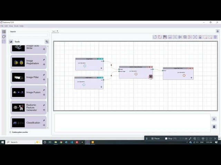Run the Image Table Writer node play button
Image resolution: width=221 pixels, height=165 pixels.
pos(190,68)
